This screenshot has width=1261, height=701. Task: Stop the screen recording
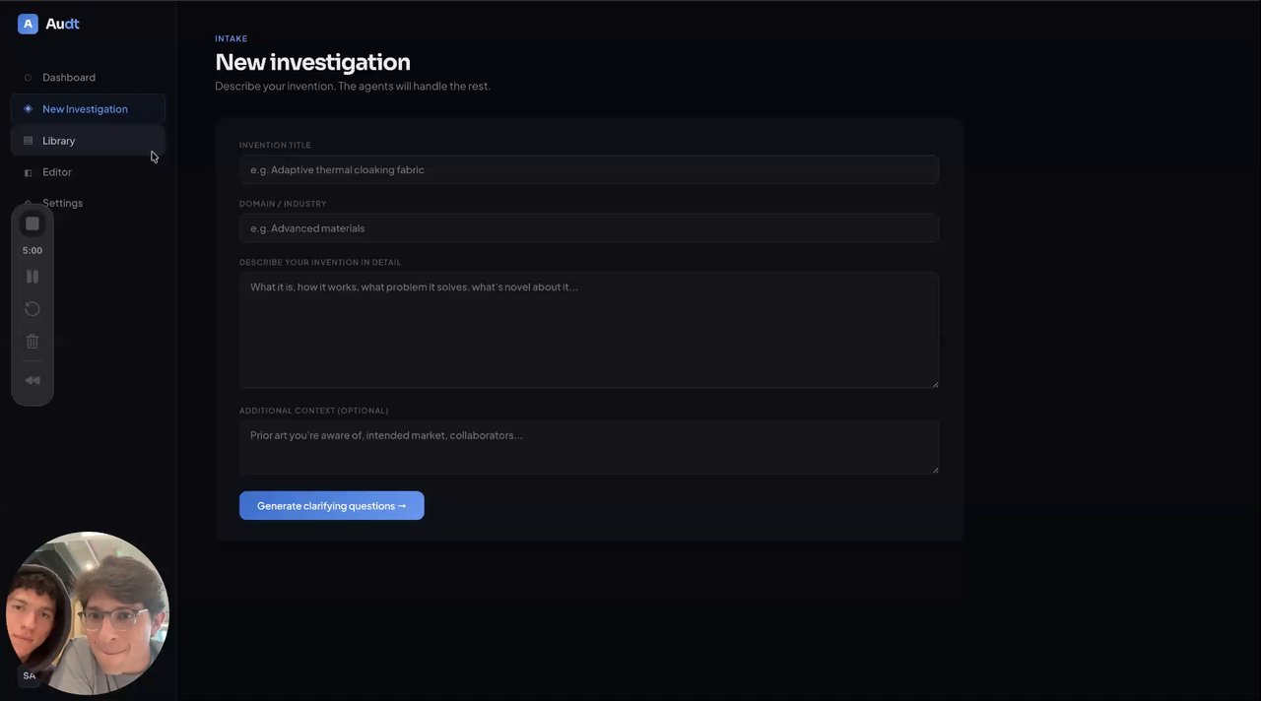pyautogui.click(x=33, y=223)
